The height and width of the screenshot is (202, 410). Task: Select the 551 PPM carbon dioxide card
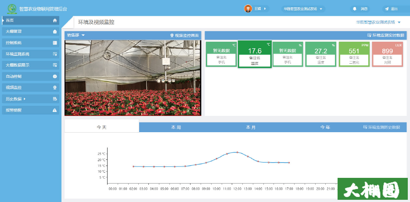(x=354, y=54)
